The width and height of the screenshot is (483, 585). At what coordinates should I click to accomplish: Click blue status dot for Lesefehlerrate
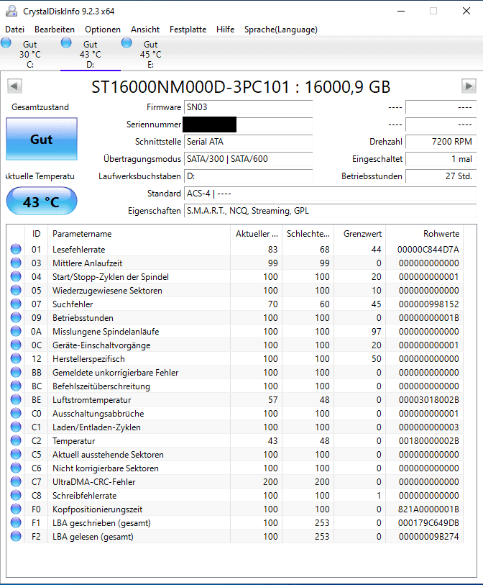[16, 249]
